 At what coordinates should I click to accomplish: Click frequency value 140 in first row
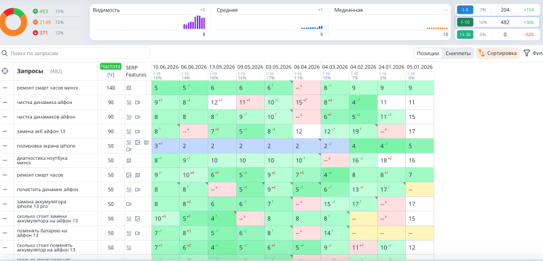point(111,88)
